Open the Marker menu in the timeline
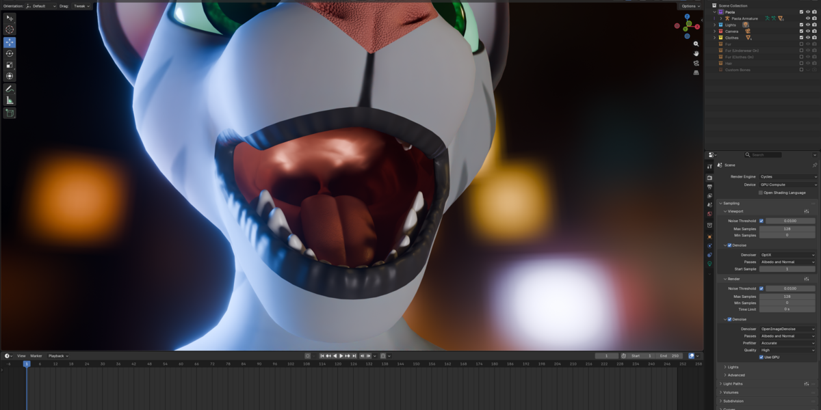The image size is (821, 410). (x=36, y=356)
